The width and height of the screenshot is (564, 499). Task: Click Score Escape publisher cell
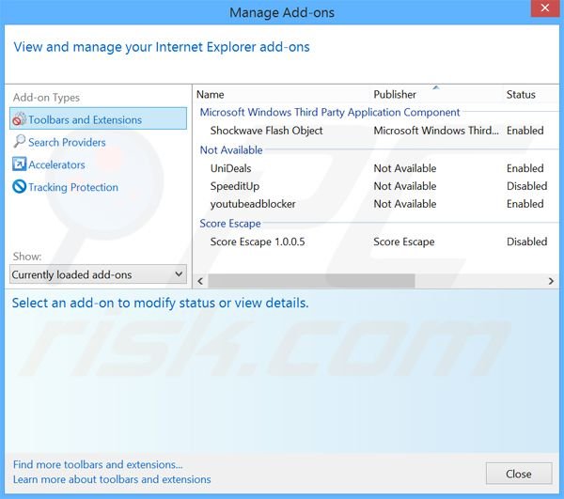click(404, 242)
